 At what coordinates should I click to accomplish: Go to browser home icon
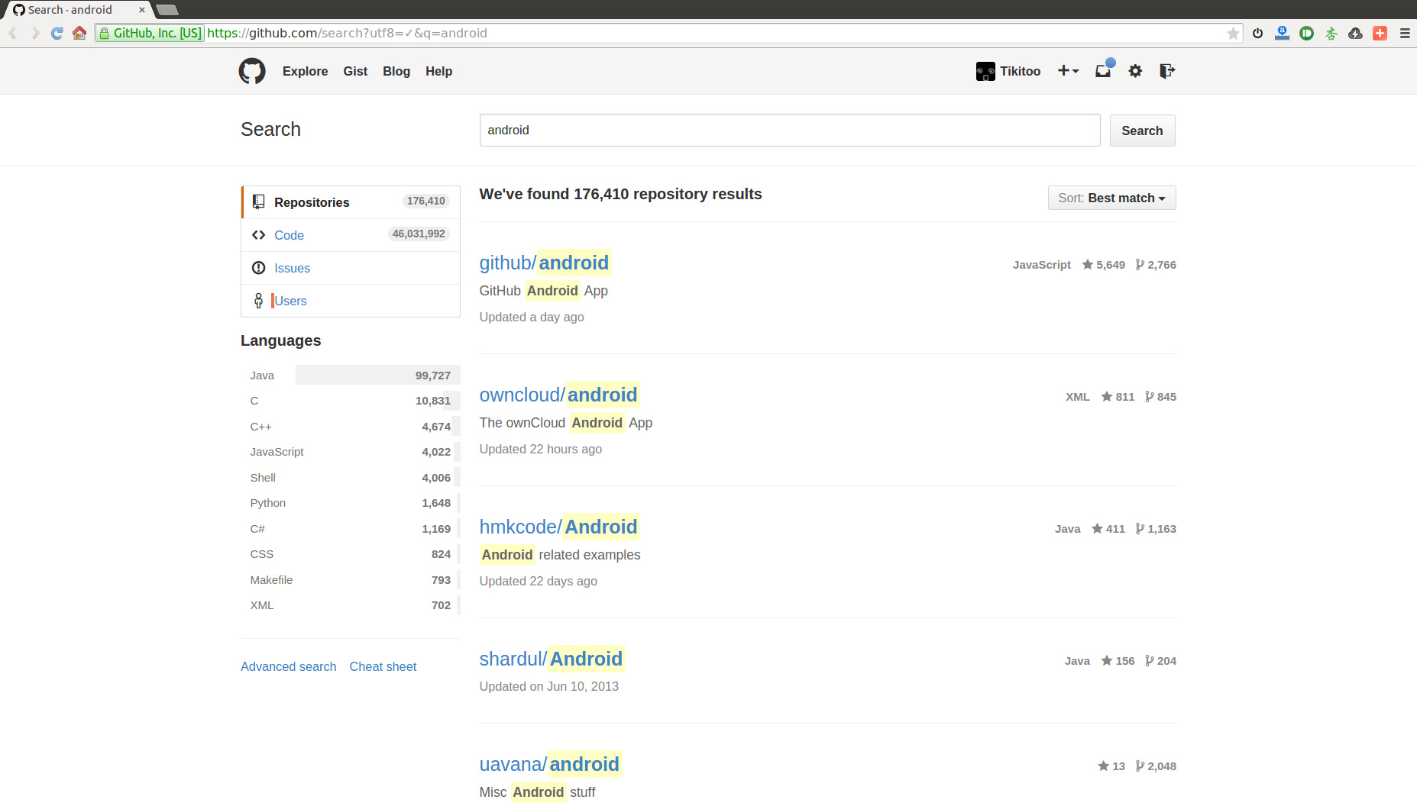point(79,33)
